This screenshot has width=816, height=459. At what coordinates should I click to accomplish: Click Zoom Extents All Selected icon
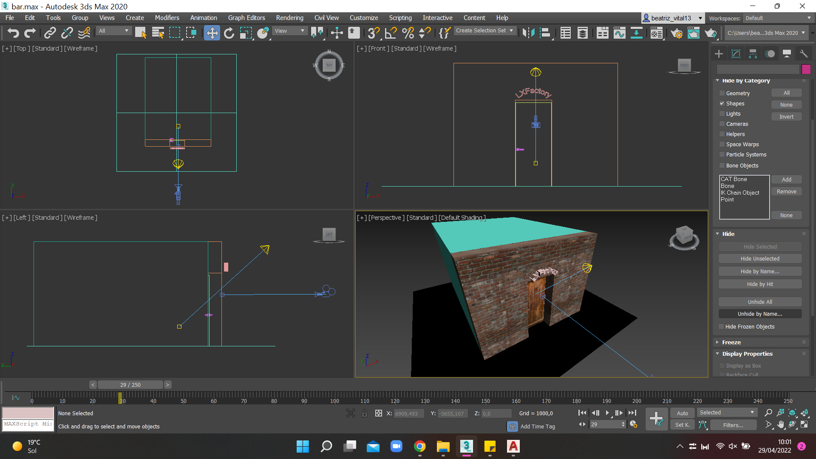point(805,413)
